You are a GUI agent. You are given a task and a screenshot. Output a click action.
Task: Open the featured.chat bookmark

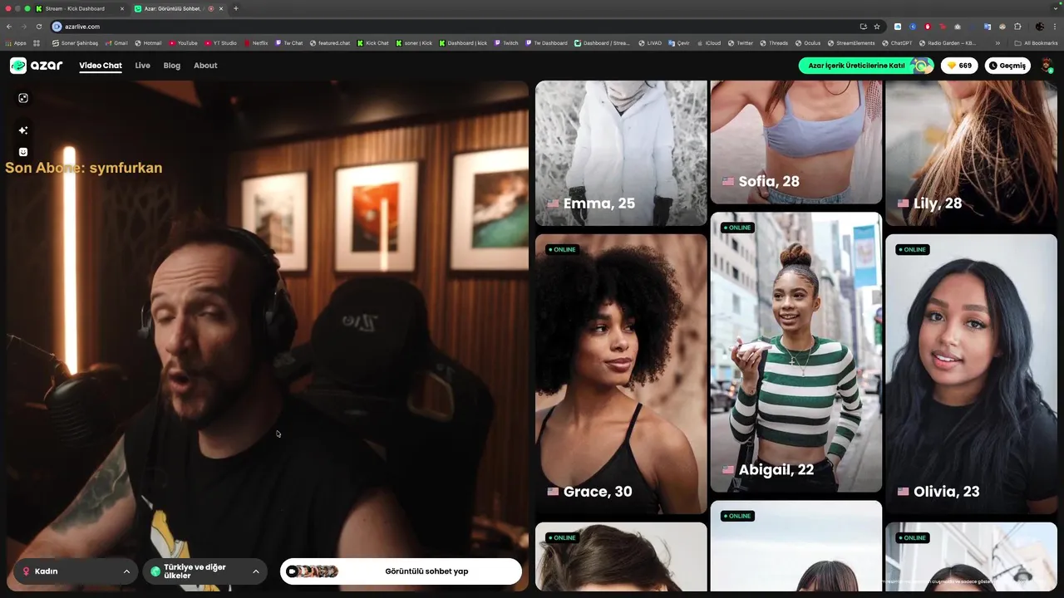(x=330, y=43)
